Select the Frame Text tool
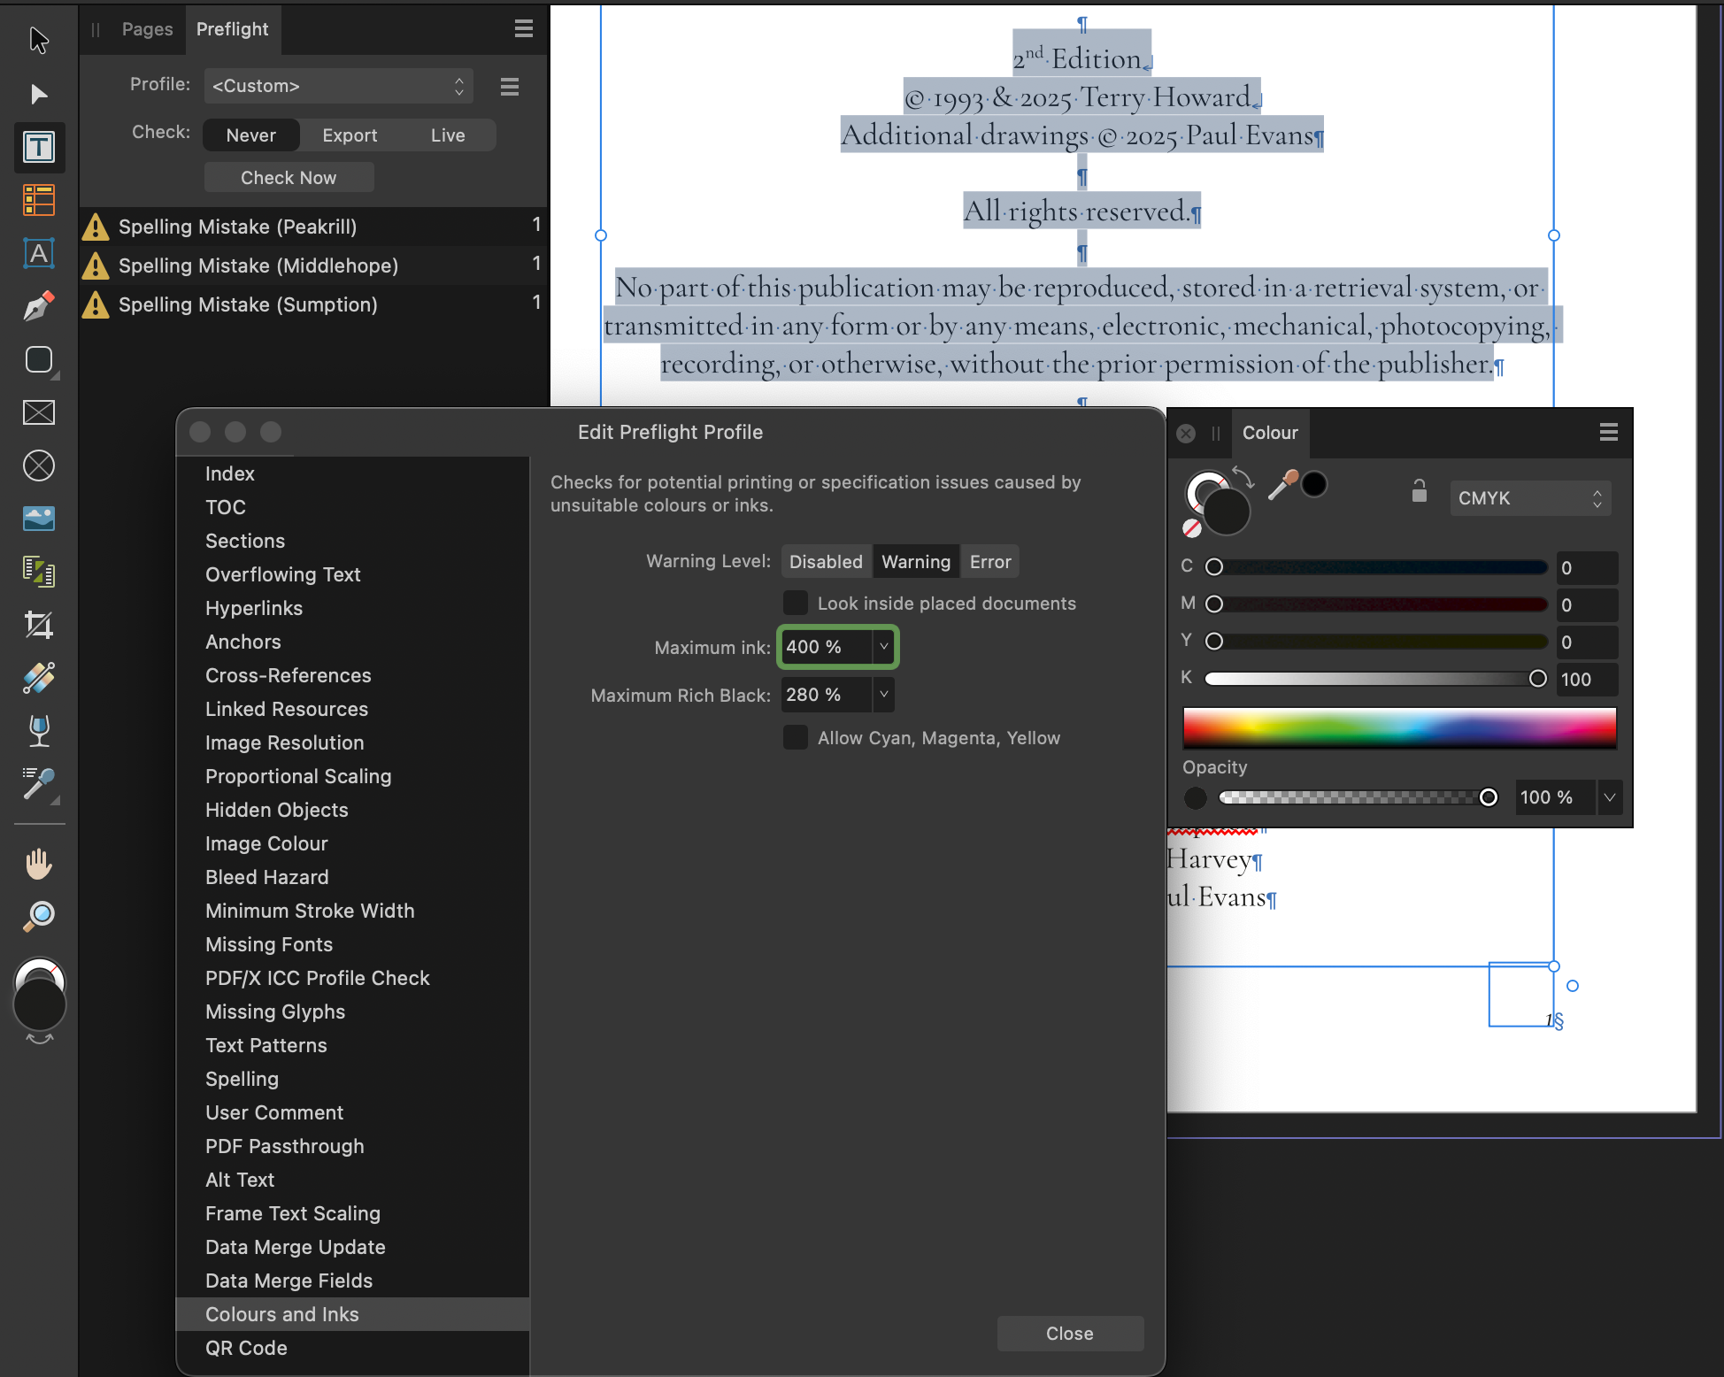 39,147
